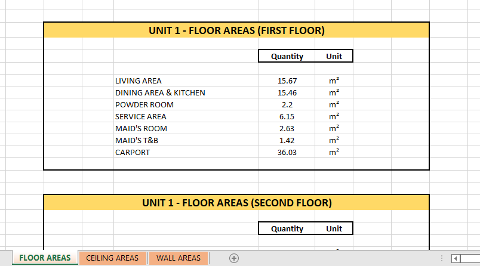
Task: Select the first floor Quantity header cell
Action: click(287, 57)
